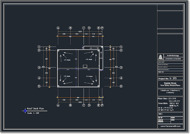This screenshot has height=134, width=190.
Task: Click grid bubble 3 left of the plan
Action: tap(39, 67)
